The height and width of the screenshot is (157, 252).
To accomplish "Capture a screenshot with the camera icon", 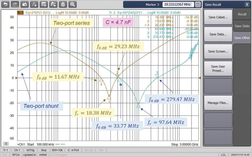I will [24, 4].
